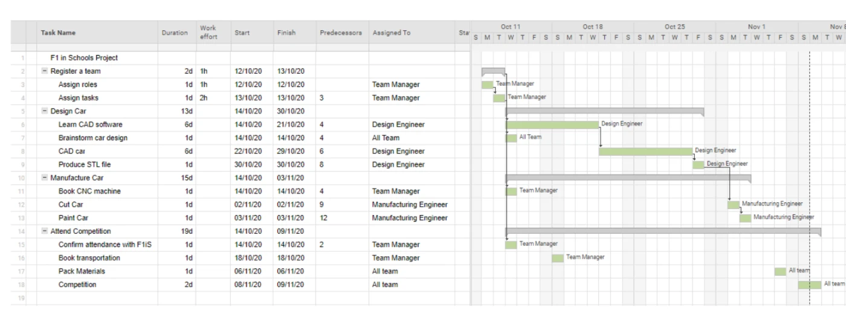Viewport: 846px width, 319px height.
Task: Click the Pack Materials Gantt bar
Action: tap(780, 271)
